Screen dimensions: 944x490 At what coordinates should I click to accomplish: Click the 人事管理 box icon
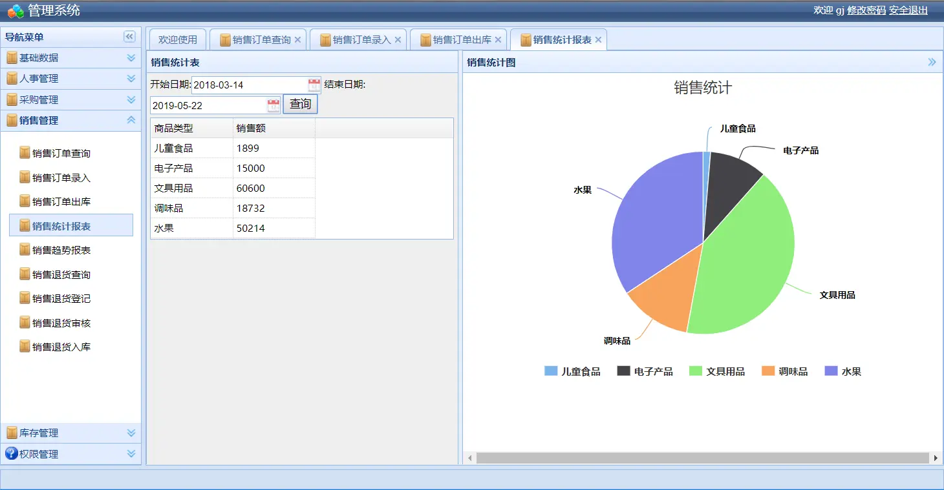click(x=12, y=79)
